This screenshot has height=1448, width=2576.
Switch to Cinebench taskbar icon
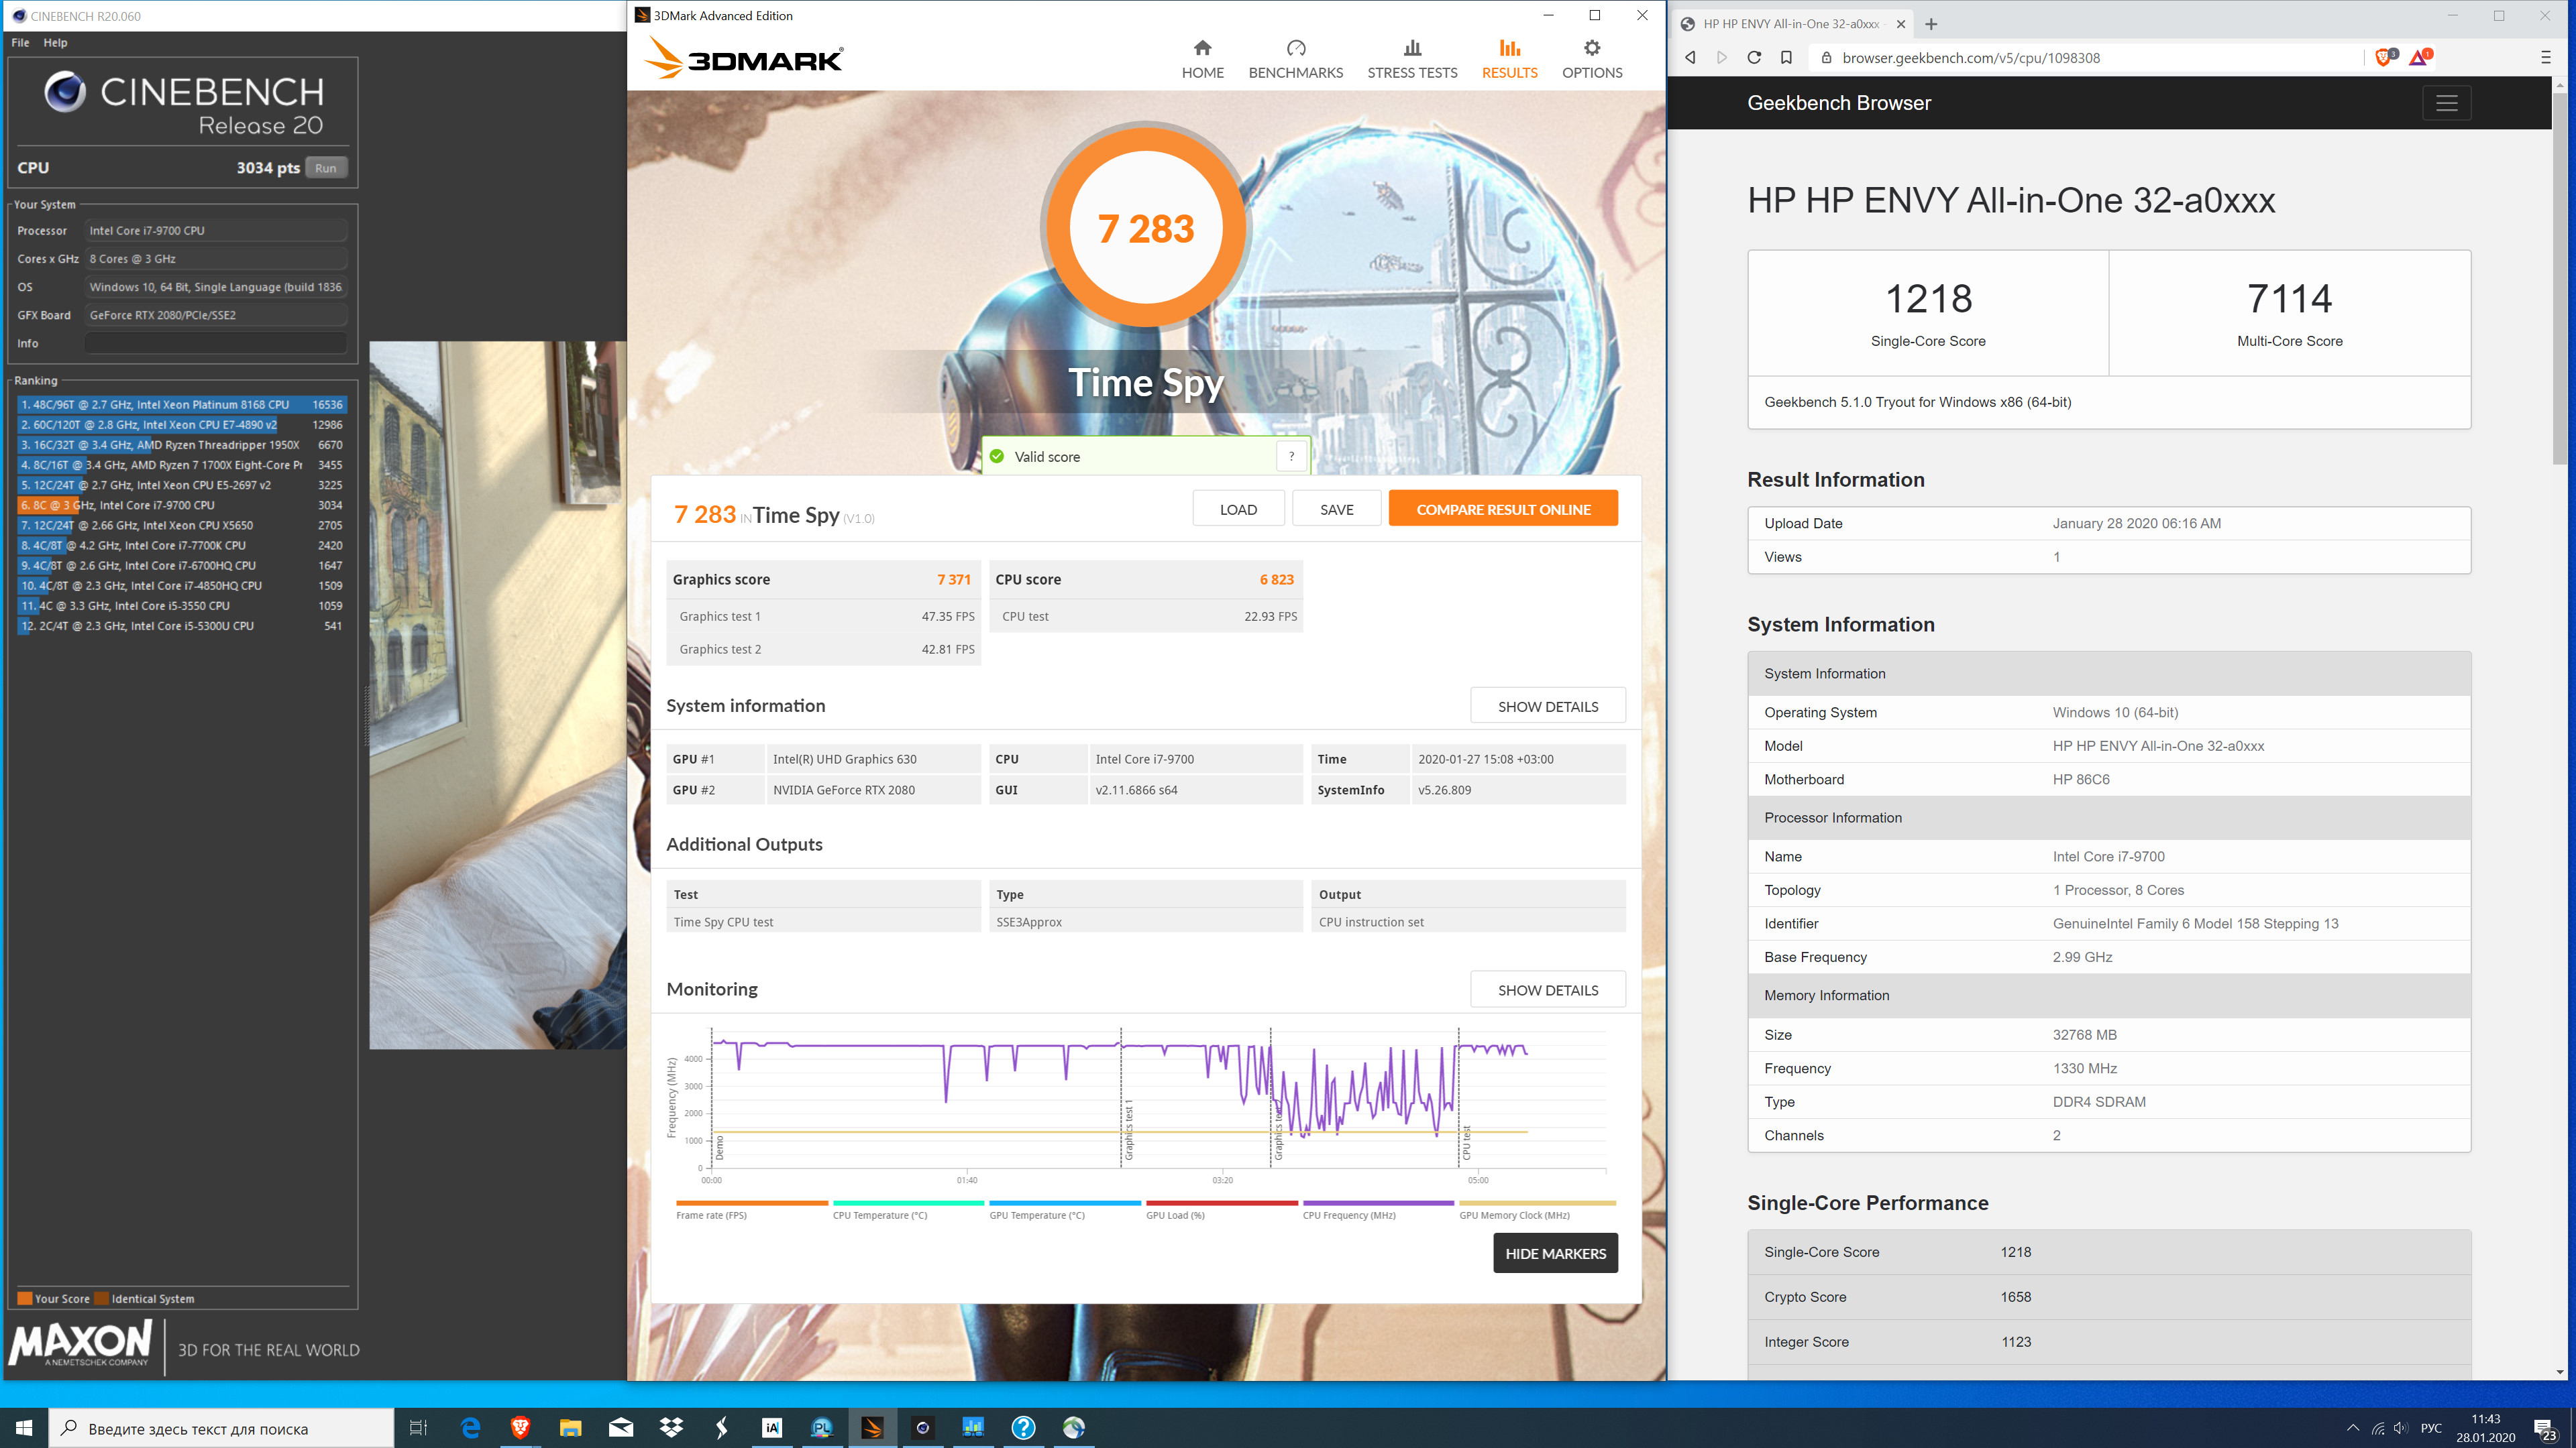coord(922,1428)
